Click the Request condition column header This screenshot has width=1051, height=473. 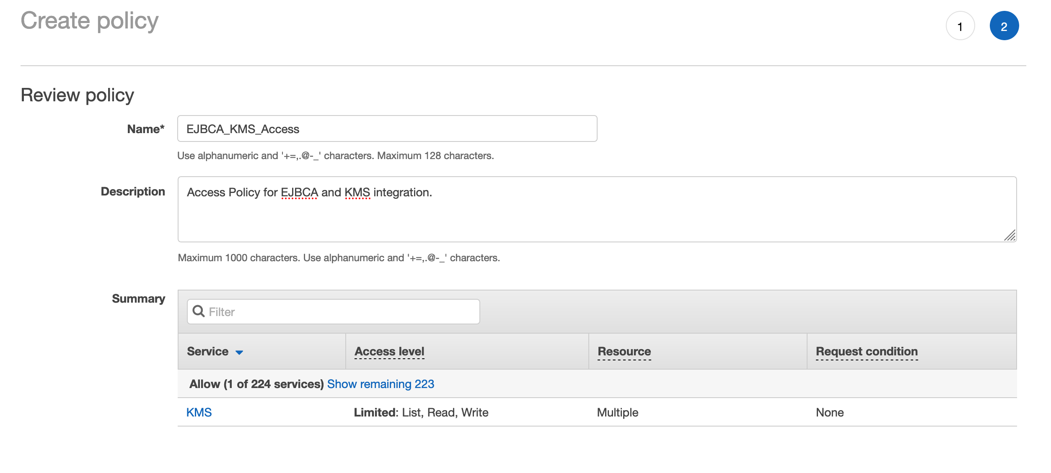tap(867, 352)
